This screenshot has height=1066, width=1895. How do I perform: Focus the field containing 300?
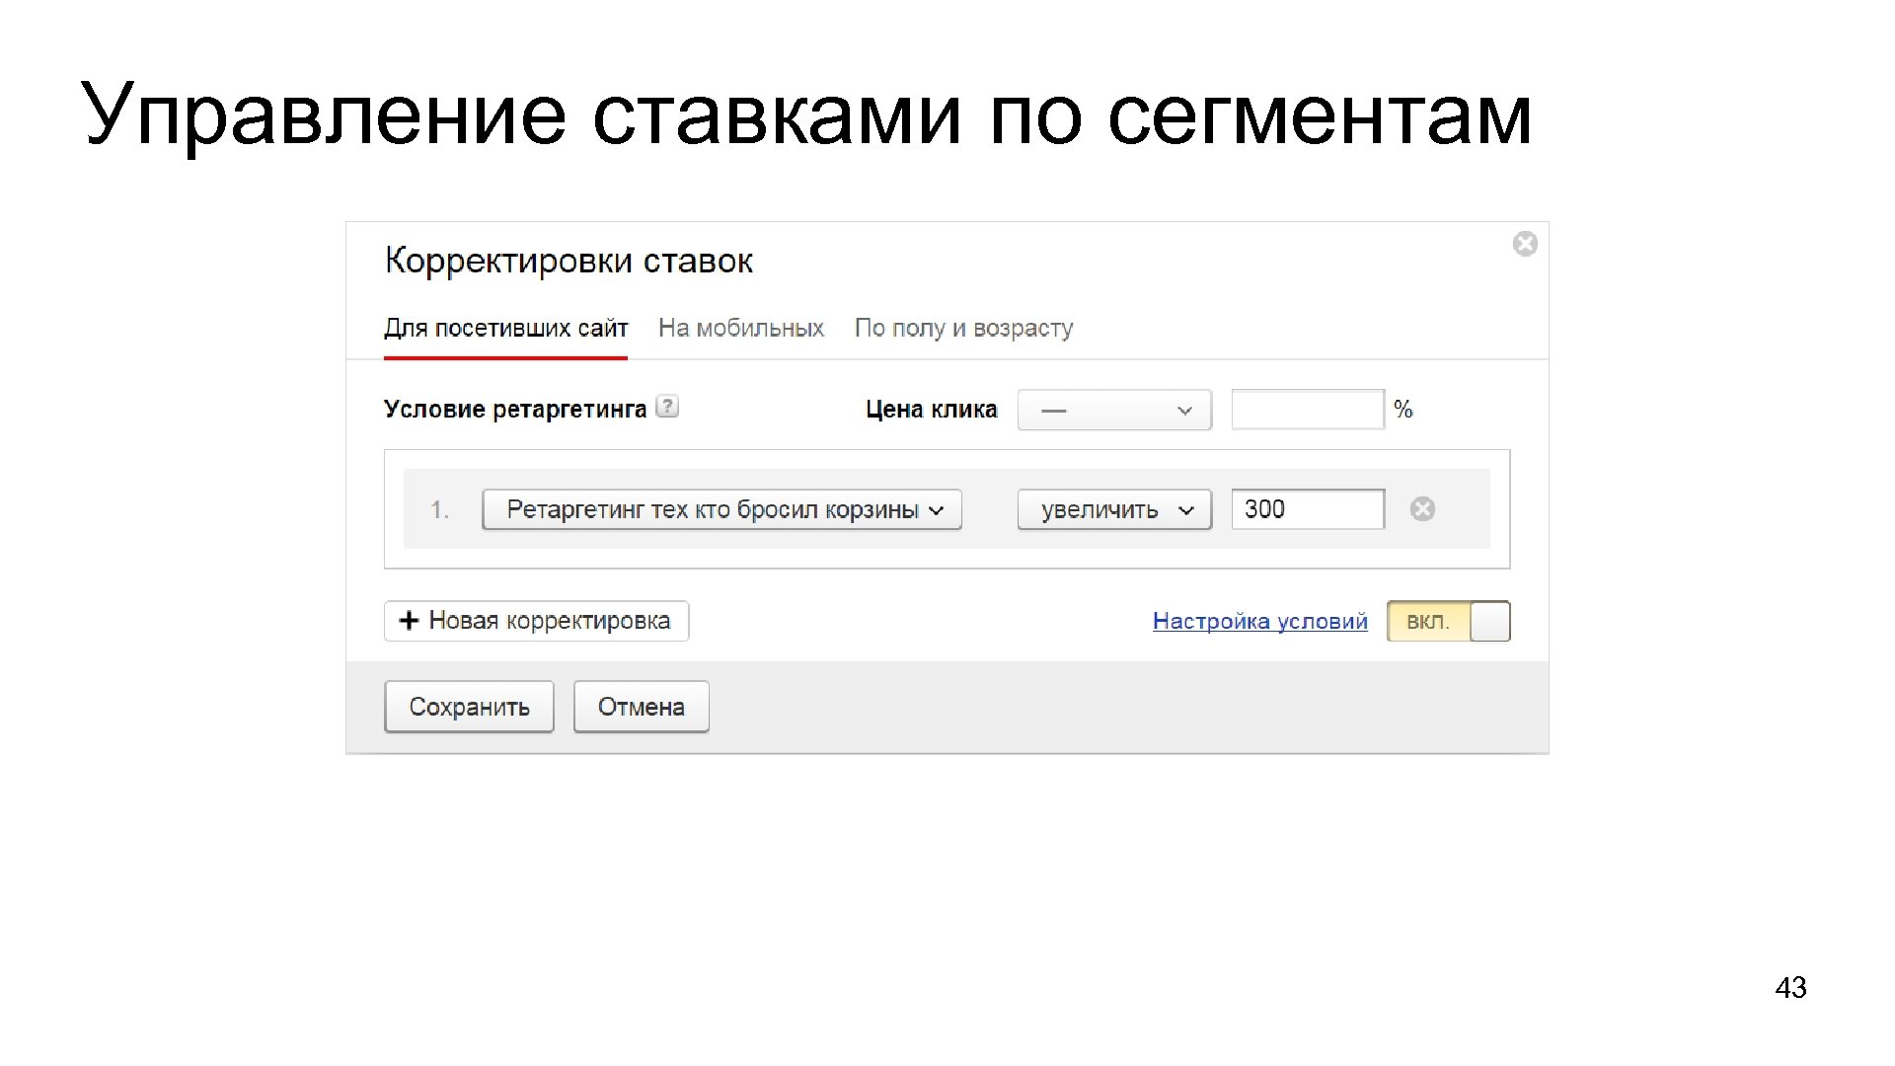coord(1308,509)
